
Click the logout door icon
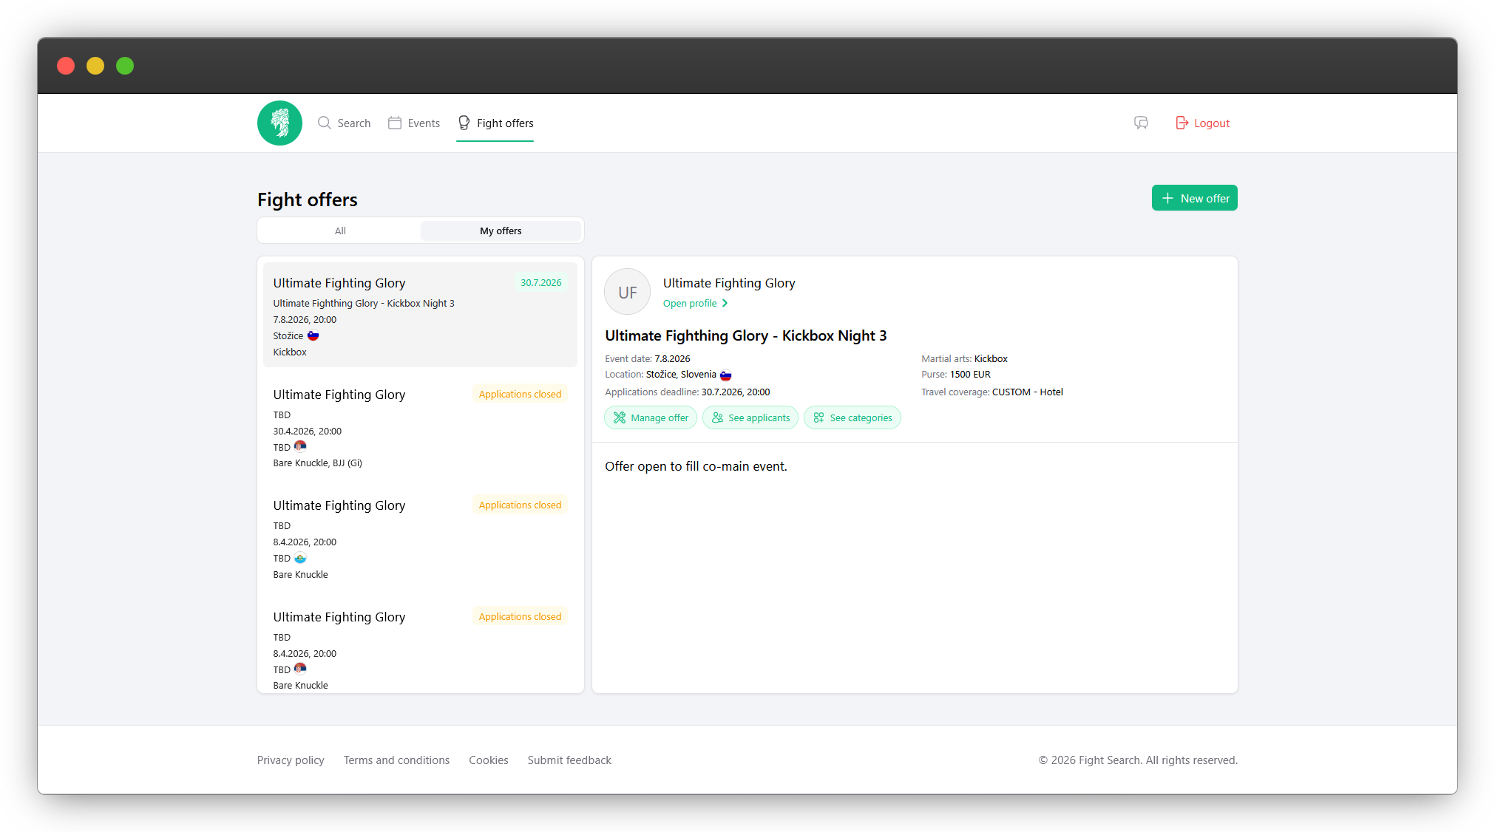[x=1182, y=123]
